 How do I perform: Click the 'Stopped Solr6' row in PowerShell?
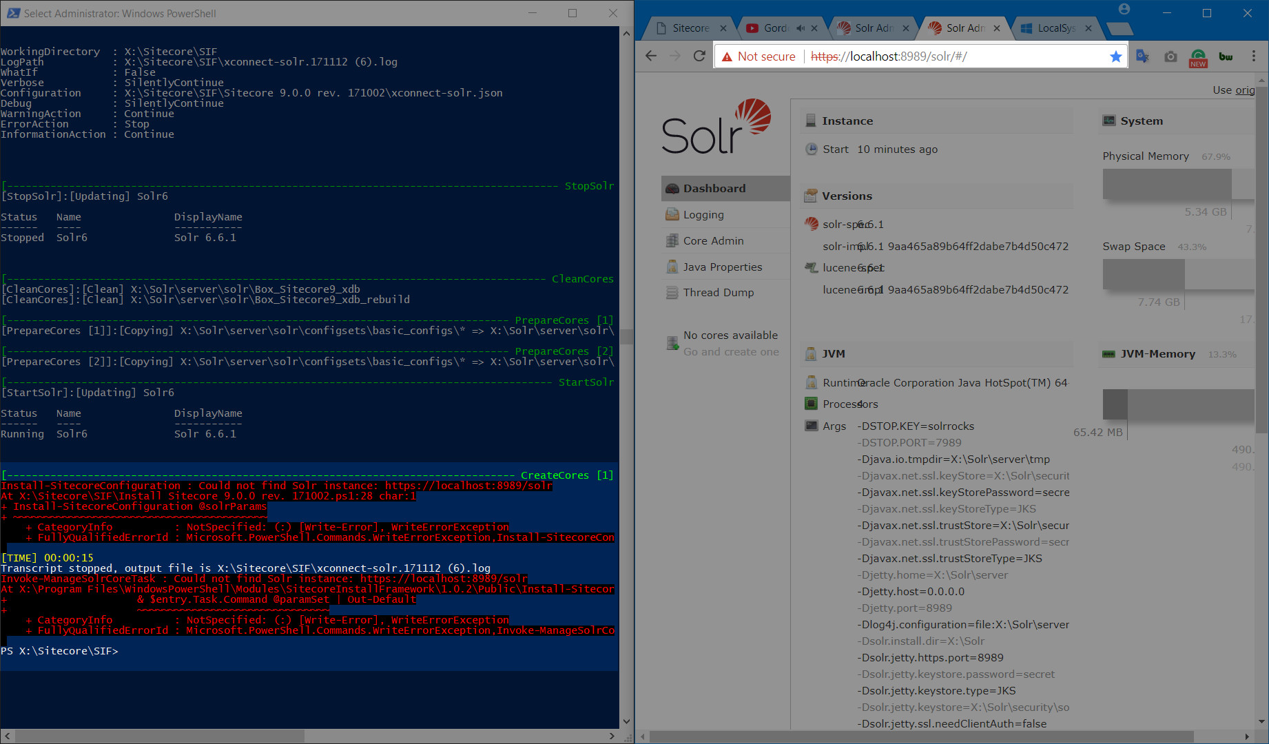(118, 238)
